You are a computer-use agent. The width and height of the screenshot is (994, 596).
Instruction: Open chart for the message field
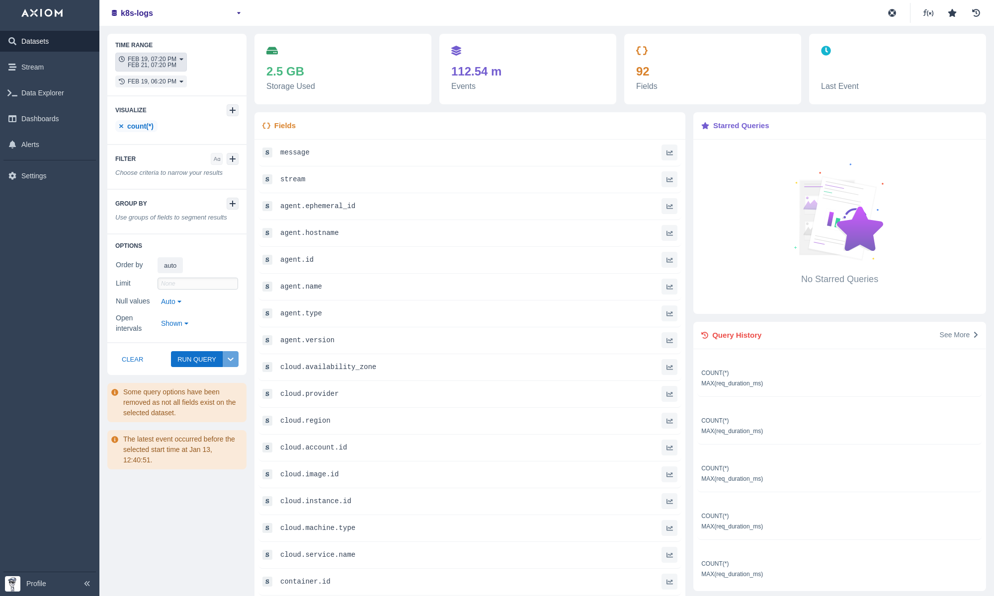click(669, 153)
